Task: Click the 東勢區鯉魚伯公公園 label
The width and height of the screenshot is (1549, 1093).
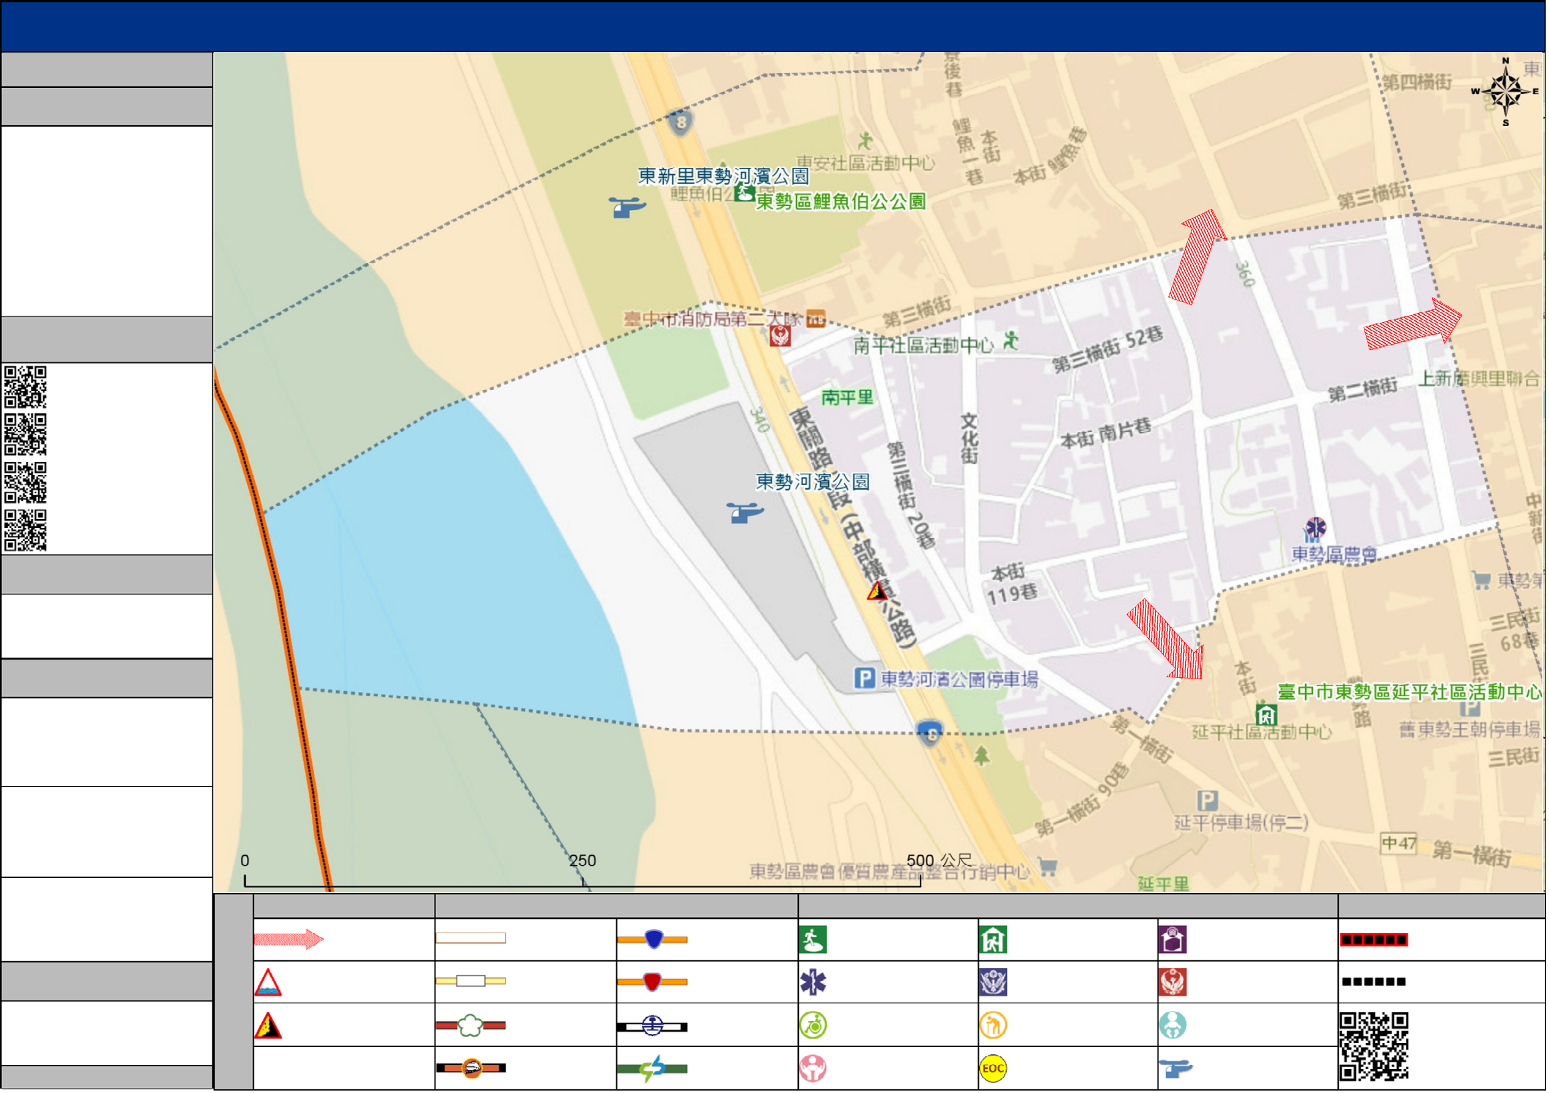Action: (841, 202)
